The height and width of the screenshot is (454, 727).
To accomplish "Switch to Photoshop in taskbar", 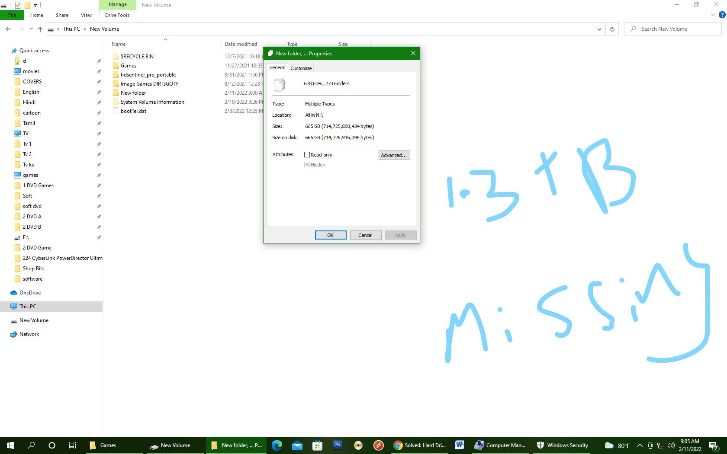I will tap(338, 445).
